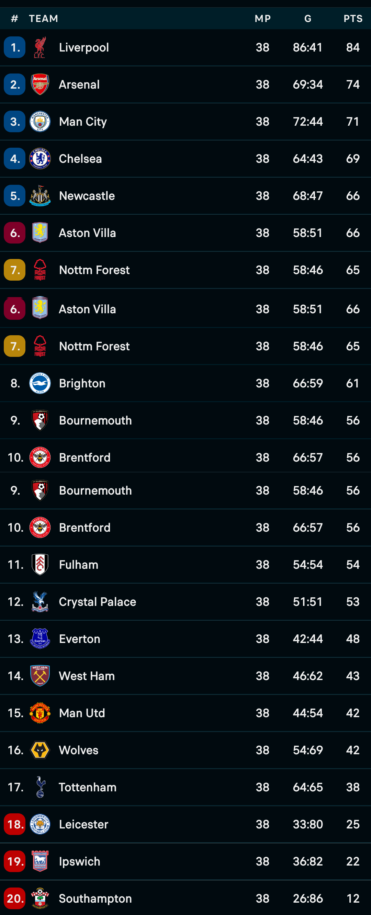Open the West Ham team link
Screen dimensions: 371x915
click(87, 676)
